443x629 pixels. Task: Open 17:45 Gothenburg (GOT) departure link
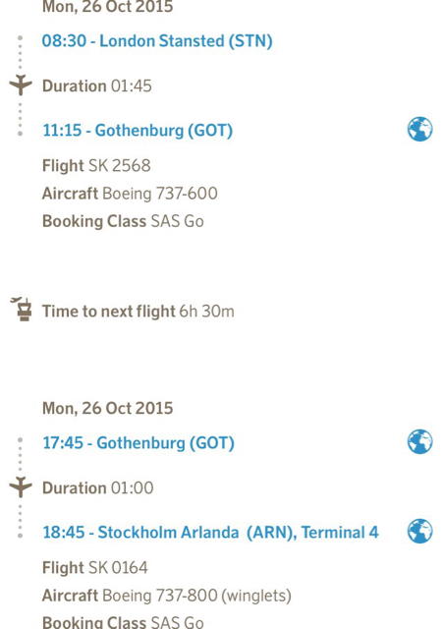[138, 443]
